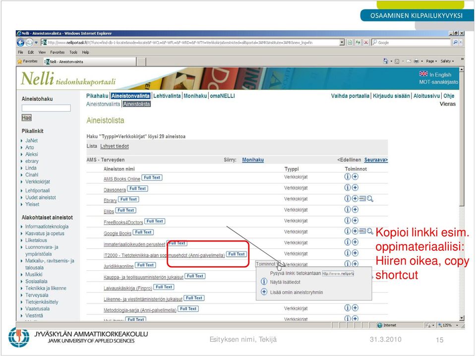Open the Tools menu

point(73,52)
